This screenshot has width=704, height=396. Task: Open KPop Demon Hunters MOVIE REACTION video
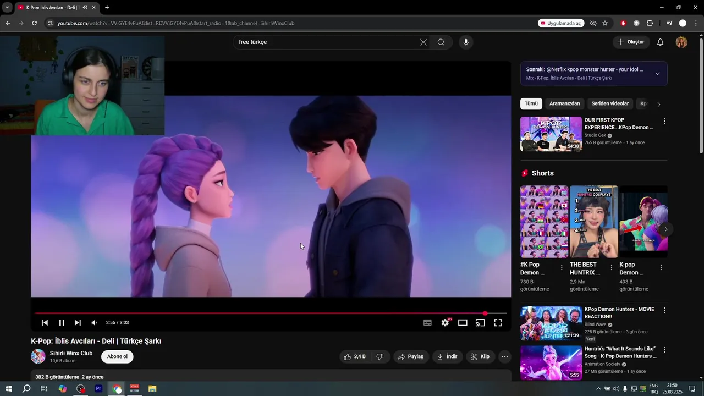point(551,323)
